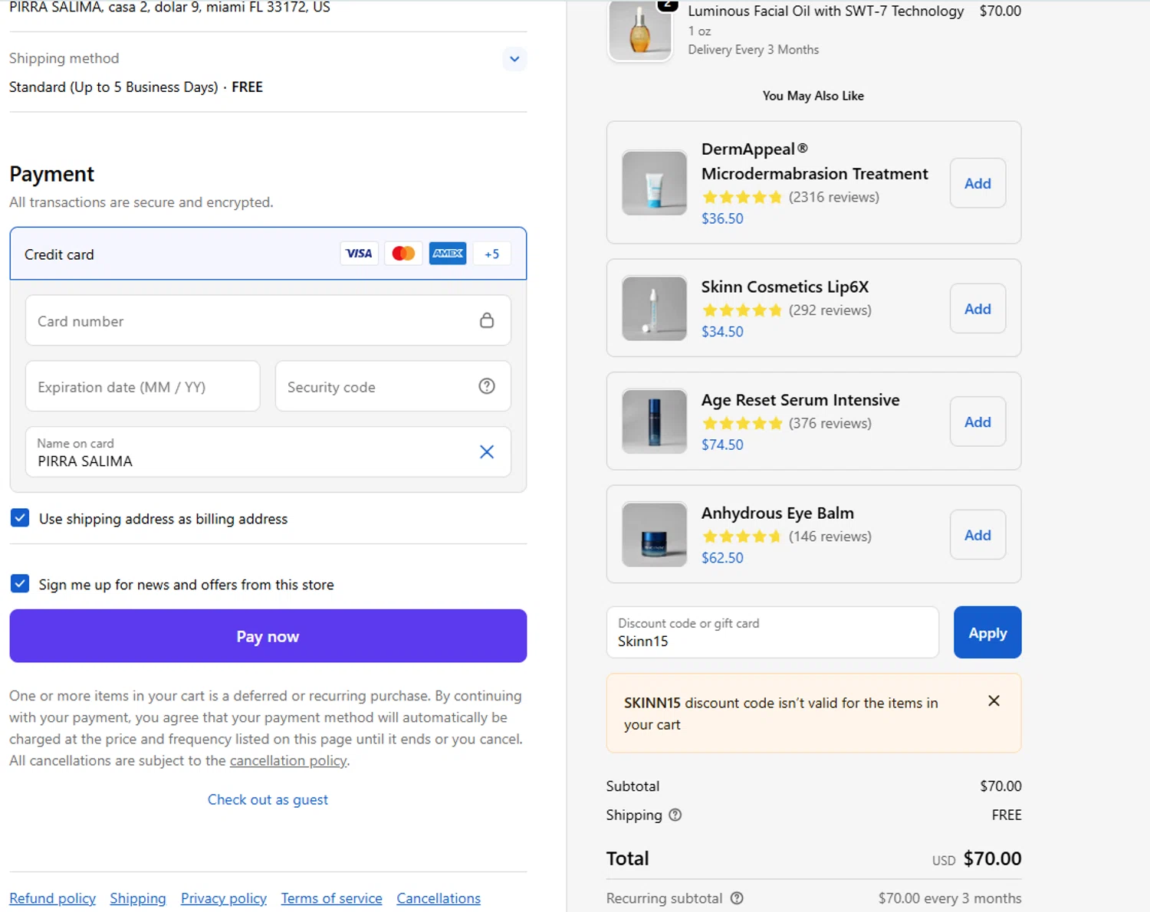
Task: Open the Terms of service link
Action: 331,898
